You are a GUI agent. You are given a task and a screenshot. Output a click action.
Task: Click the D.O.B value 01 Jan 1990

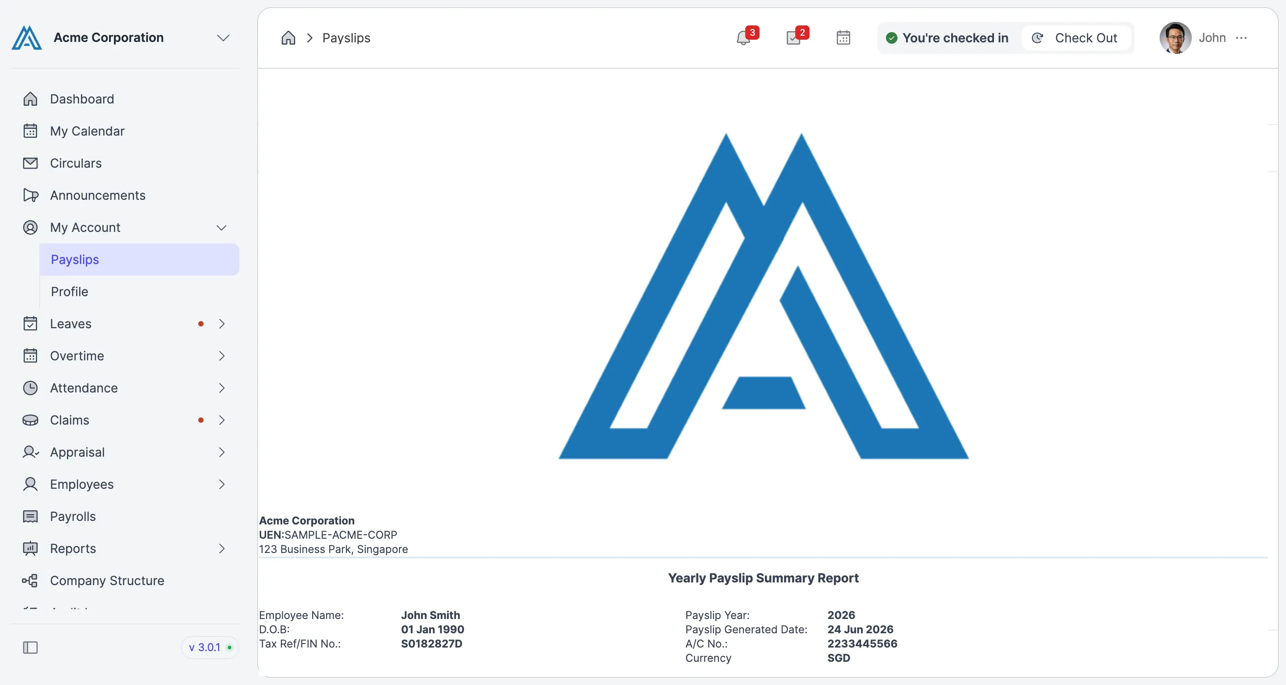[x=432, y=630]
